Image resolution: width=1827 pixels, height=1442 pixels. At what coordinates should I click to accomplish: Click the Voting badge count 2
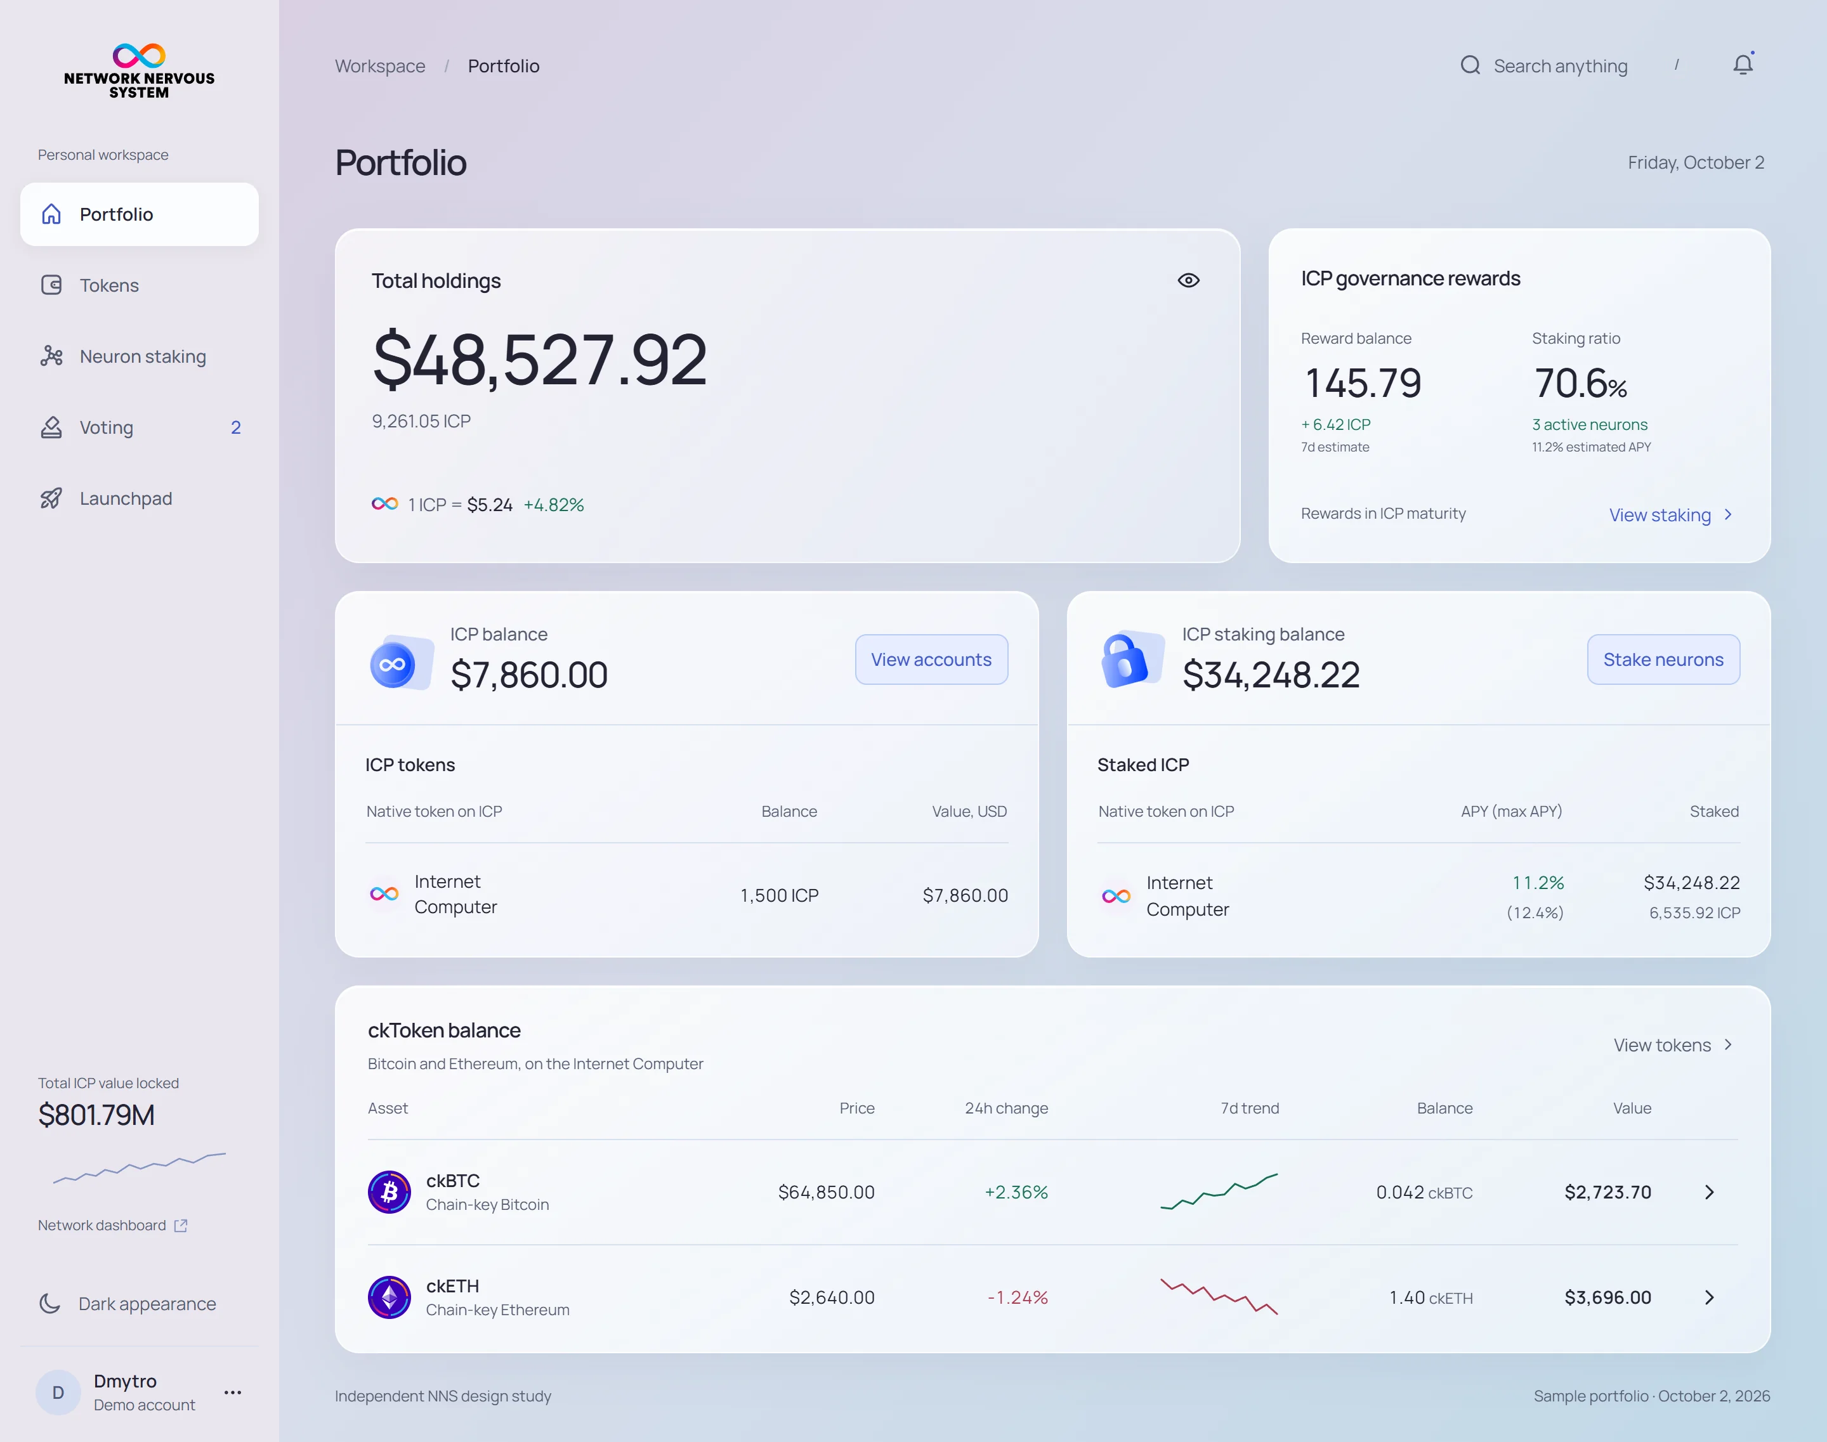(235, 428)
